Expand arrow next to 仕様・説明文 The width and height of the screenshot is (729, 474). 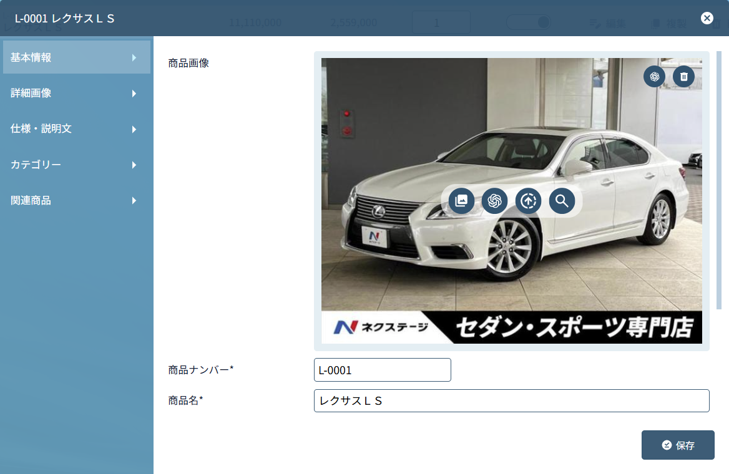[134, 129]
